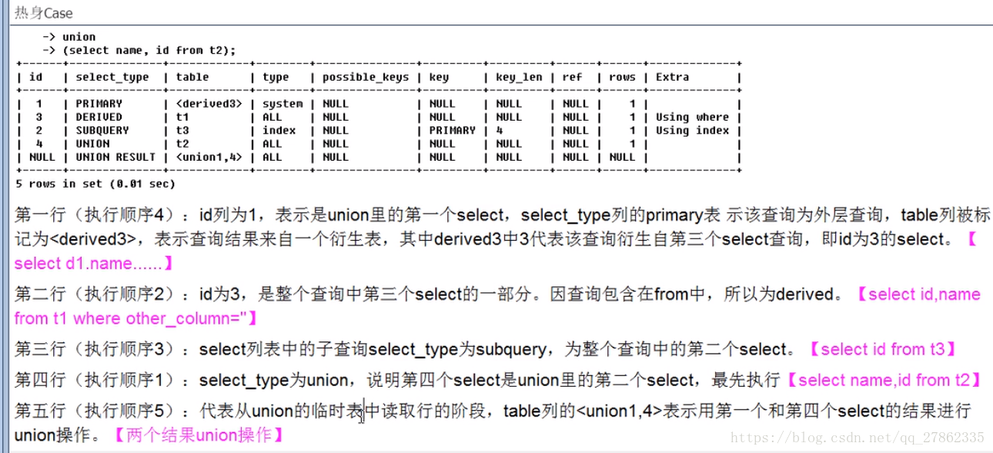The width and height of the screenshot is (993, 453).
Task: Click "NULL" id cell of UNION RESULT row
Action: (x=42, y=157)
